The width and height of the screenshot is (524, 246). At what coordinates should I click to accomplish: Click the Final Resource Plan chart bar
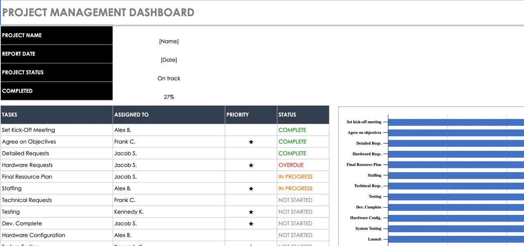click(x=456, y=165)
